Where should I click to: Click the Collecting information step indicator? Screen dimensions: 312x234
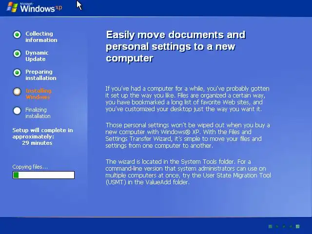point(17,35)
